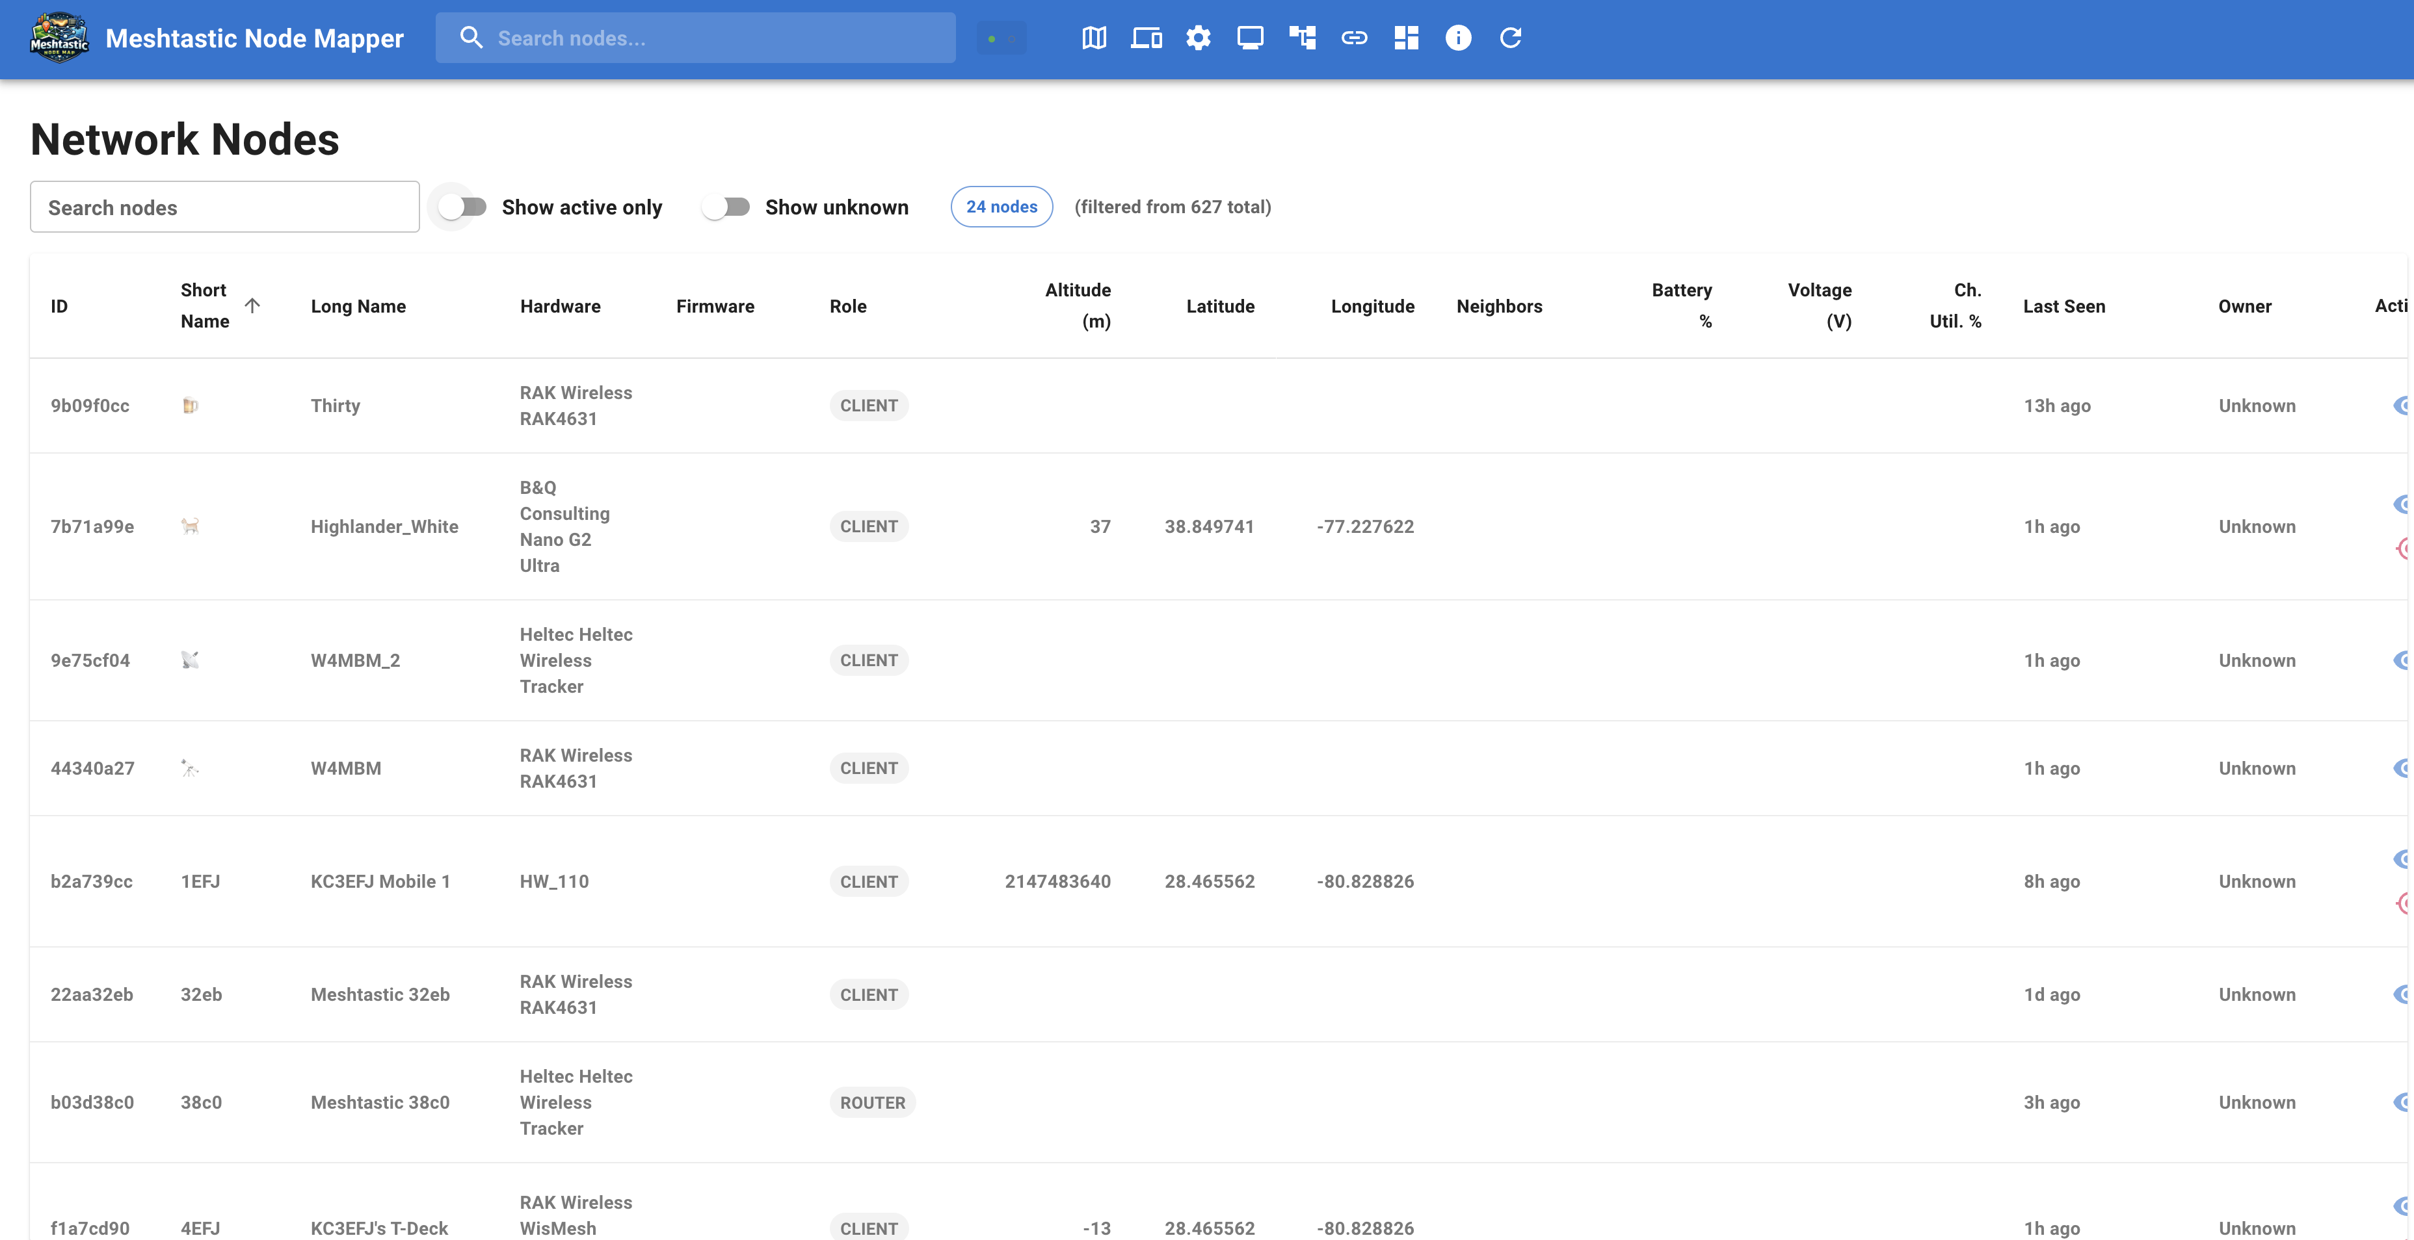Open the settings gear
This screenshot has height=1240, width=2414.
point(1198,38)
